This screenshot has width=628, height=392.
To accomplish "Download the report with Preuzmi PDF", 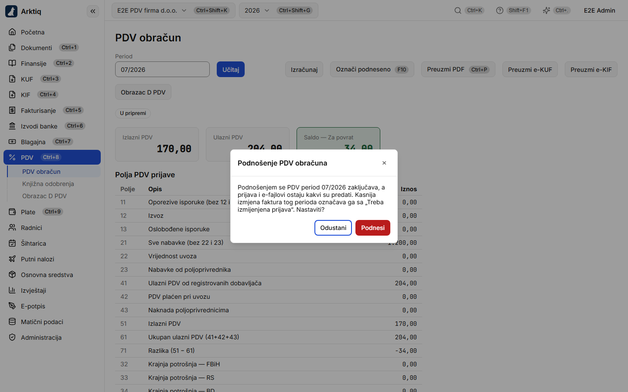I will tap(458, 69).
